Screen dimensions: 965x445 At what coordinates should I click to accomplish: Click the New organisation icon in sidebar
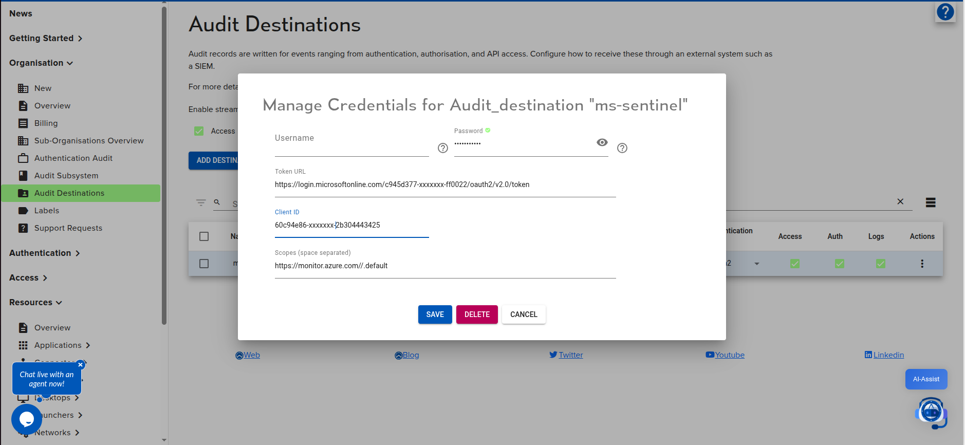tap(23, 88)
